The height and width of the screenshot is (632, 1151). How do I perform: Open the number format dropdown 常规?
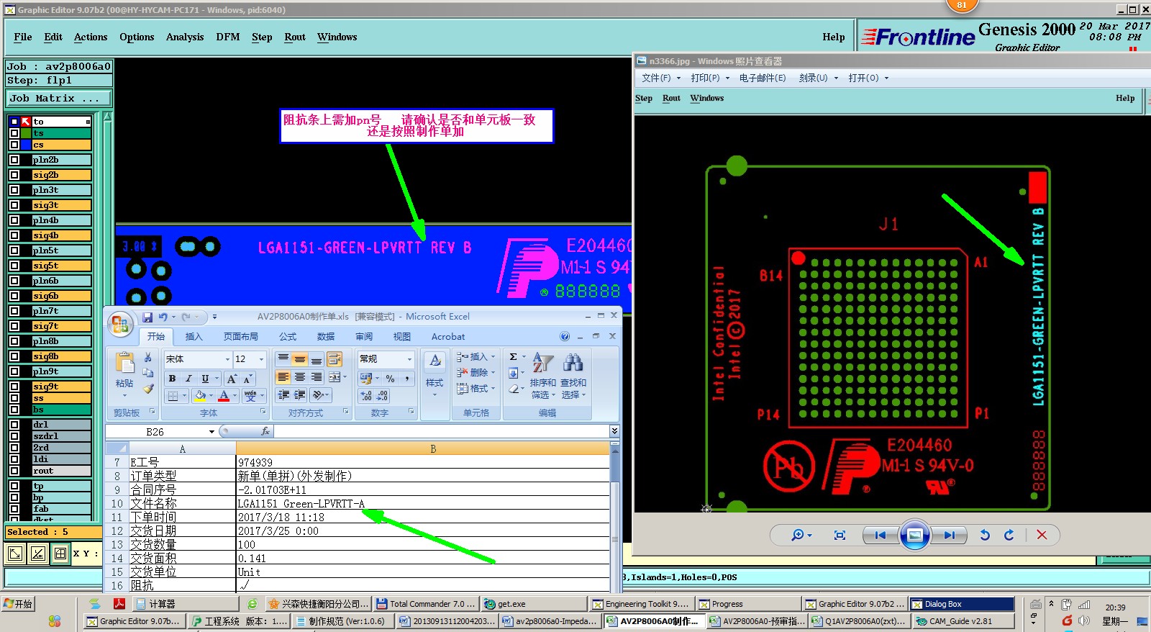409,359
